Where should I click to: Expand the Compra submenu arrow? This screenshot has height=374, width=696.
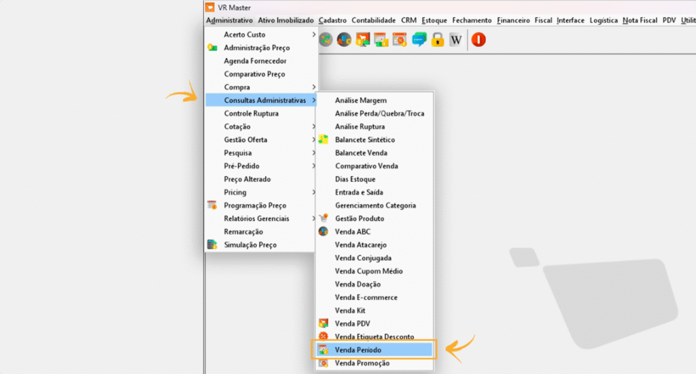point(313,87)
